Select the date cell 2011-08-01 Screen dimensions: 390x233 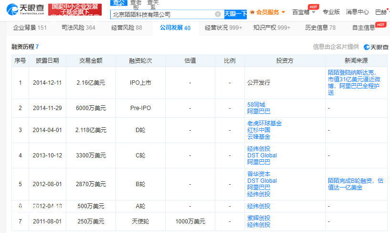point(47,222)
